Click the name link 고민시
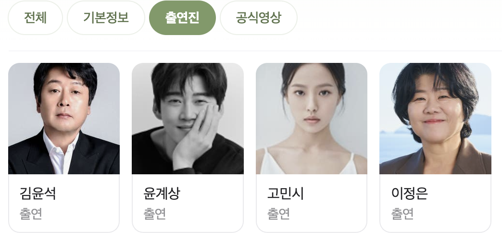The image size is (502, 242). (x=286, y=194)
